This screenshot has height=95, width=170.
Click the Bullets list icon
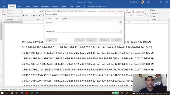point(59,11)
